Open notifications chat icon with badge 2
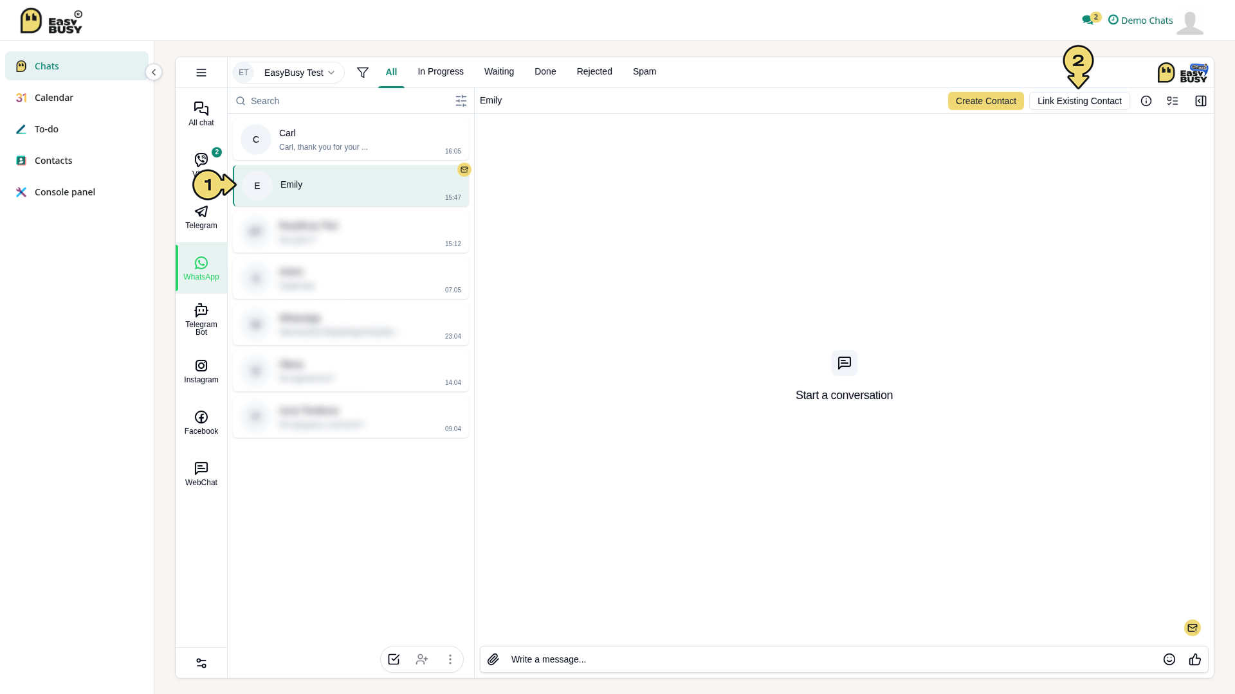This screenshot has height=694, width=1235. click(1090, 19)
